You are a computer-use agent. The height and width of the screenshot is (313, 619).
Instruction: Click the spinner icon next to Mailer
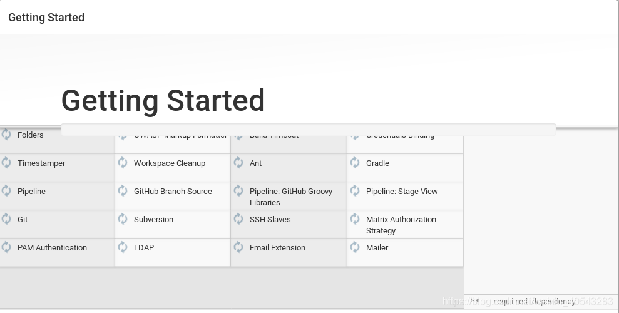[355, 247]
